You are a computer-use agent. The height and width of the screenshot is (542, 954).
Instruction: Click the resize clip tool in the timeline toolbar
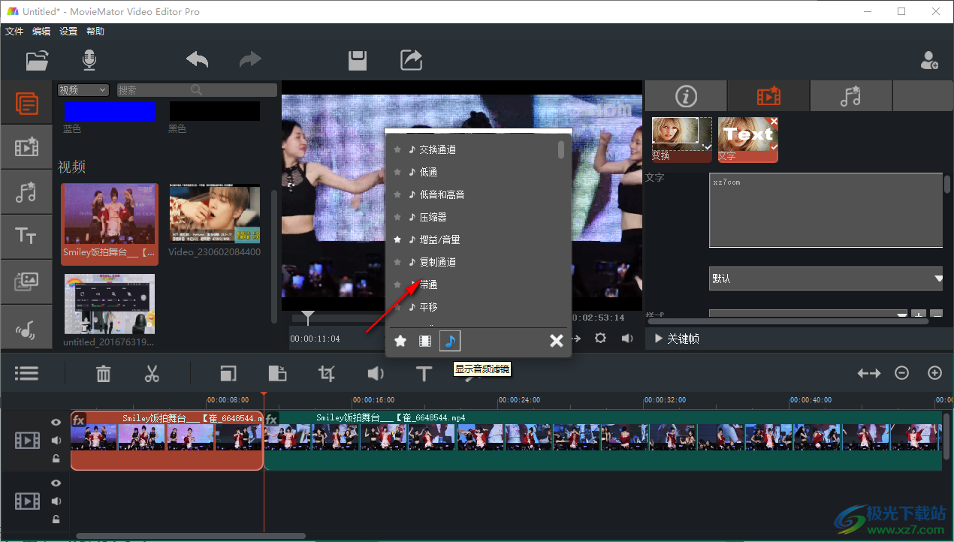point(228,373)
